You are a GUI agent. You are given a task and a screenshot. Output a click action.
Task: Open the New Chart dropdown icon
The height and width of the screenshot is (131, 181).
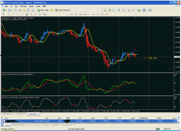(x=4, y=10)
